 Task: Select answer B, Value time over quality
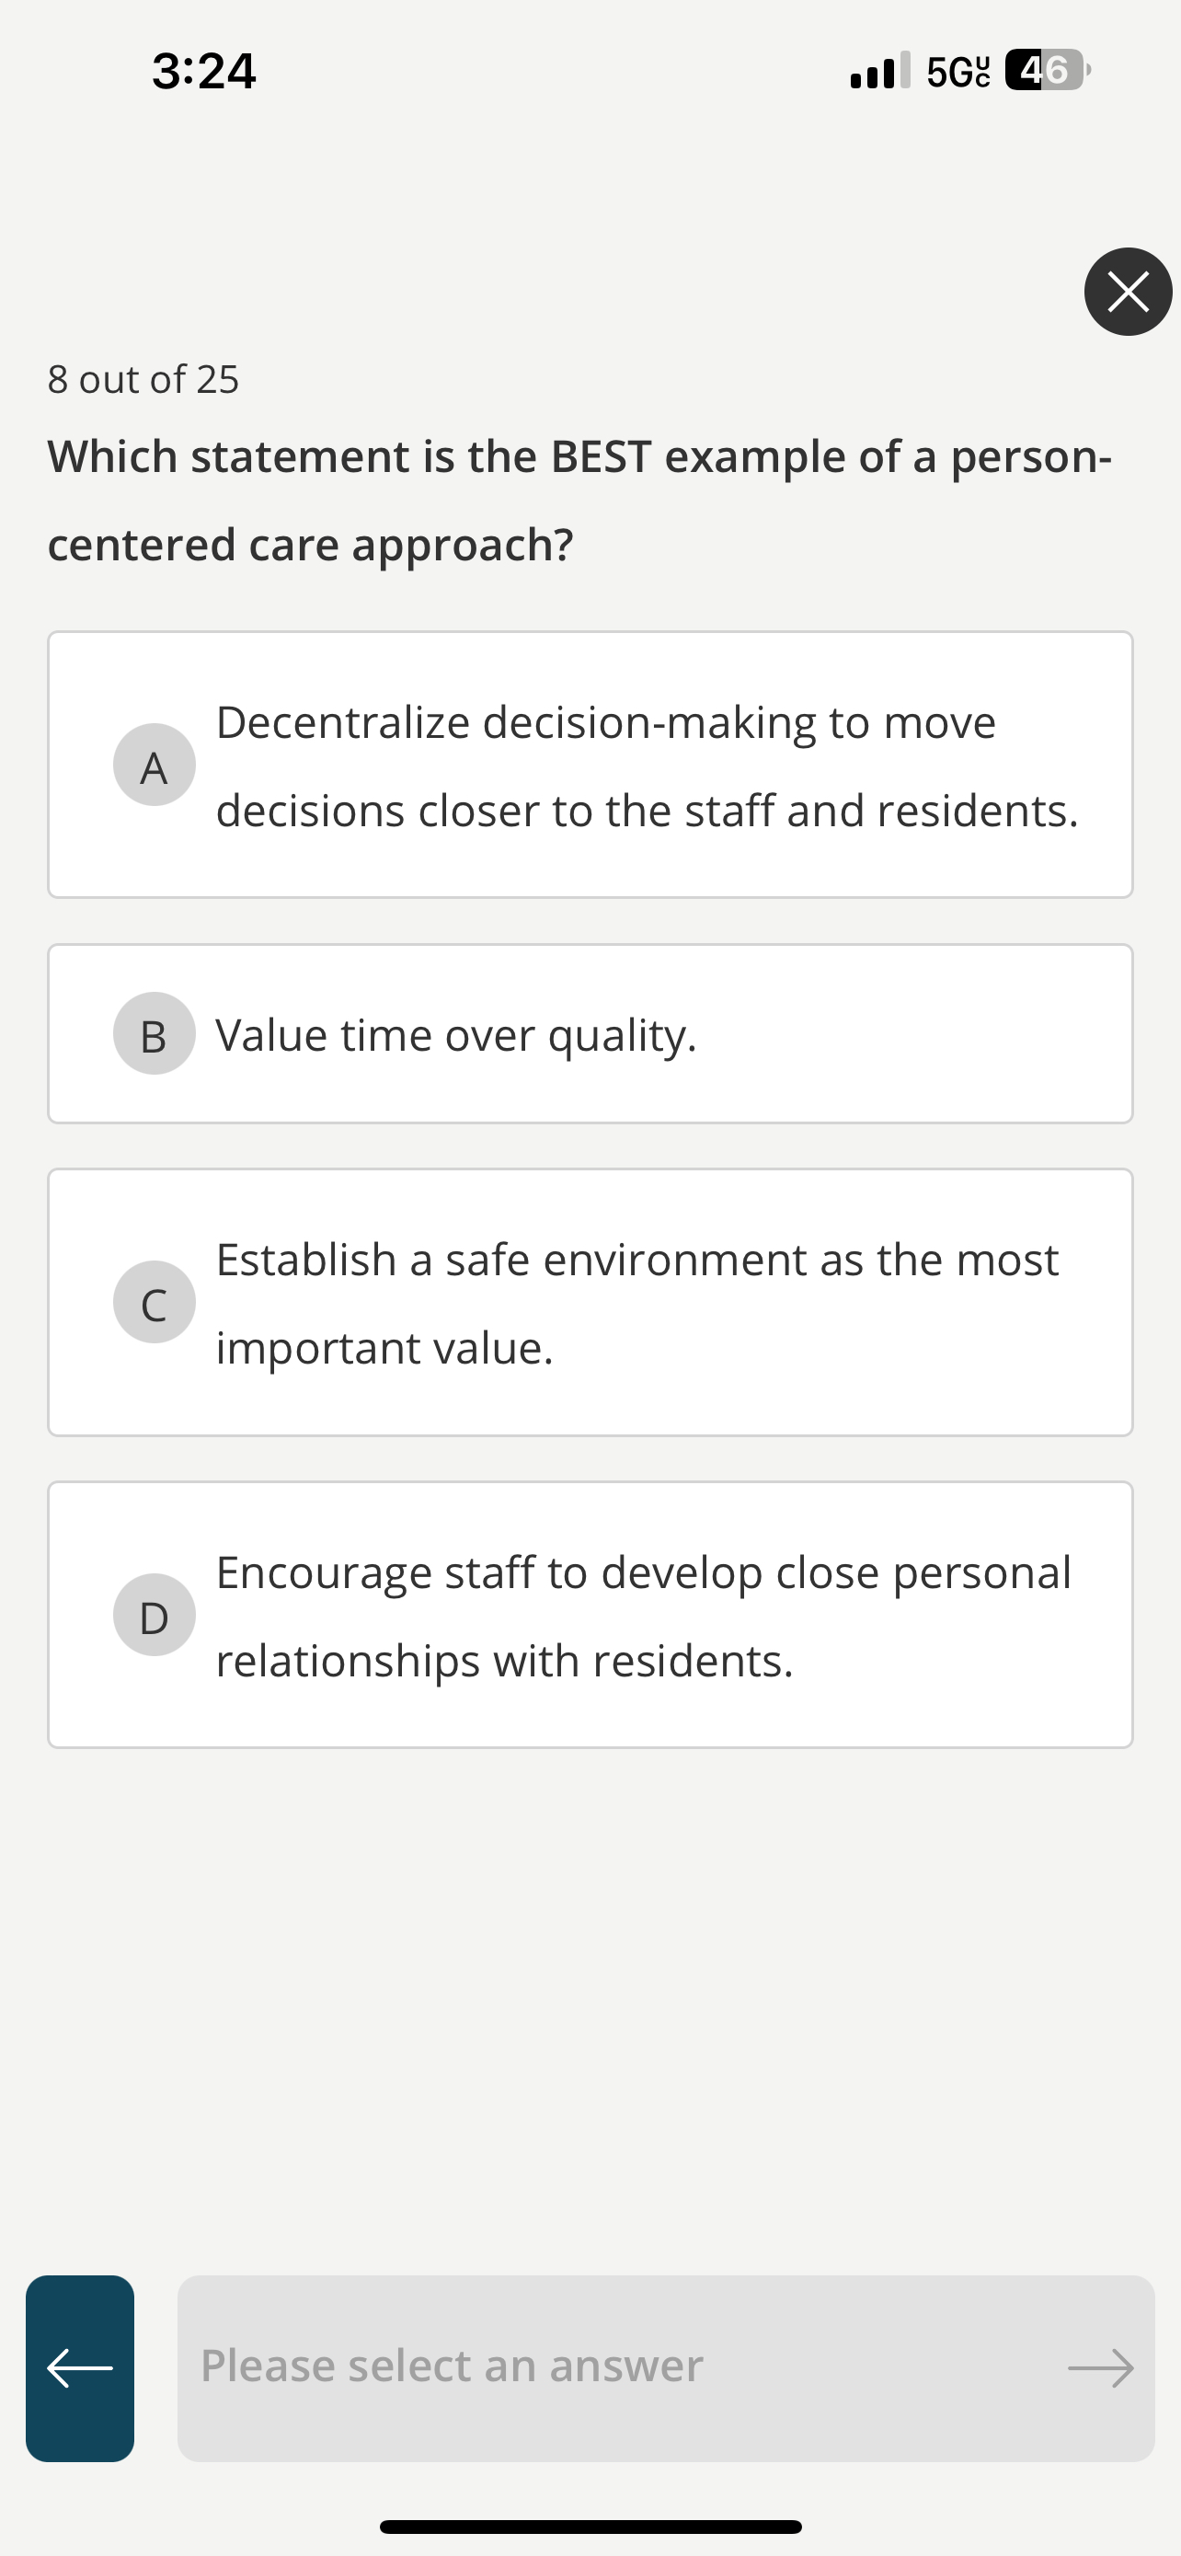pos(591,1033)
